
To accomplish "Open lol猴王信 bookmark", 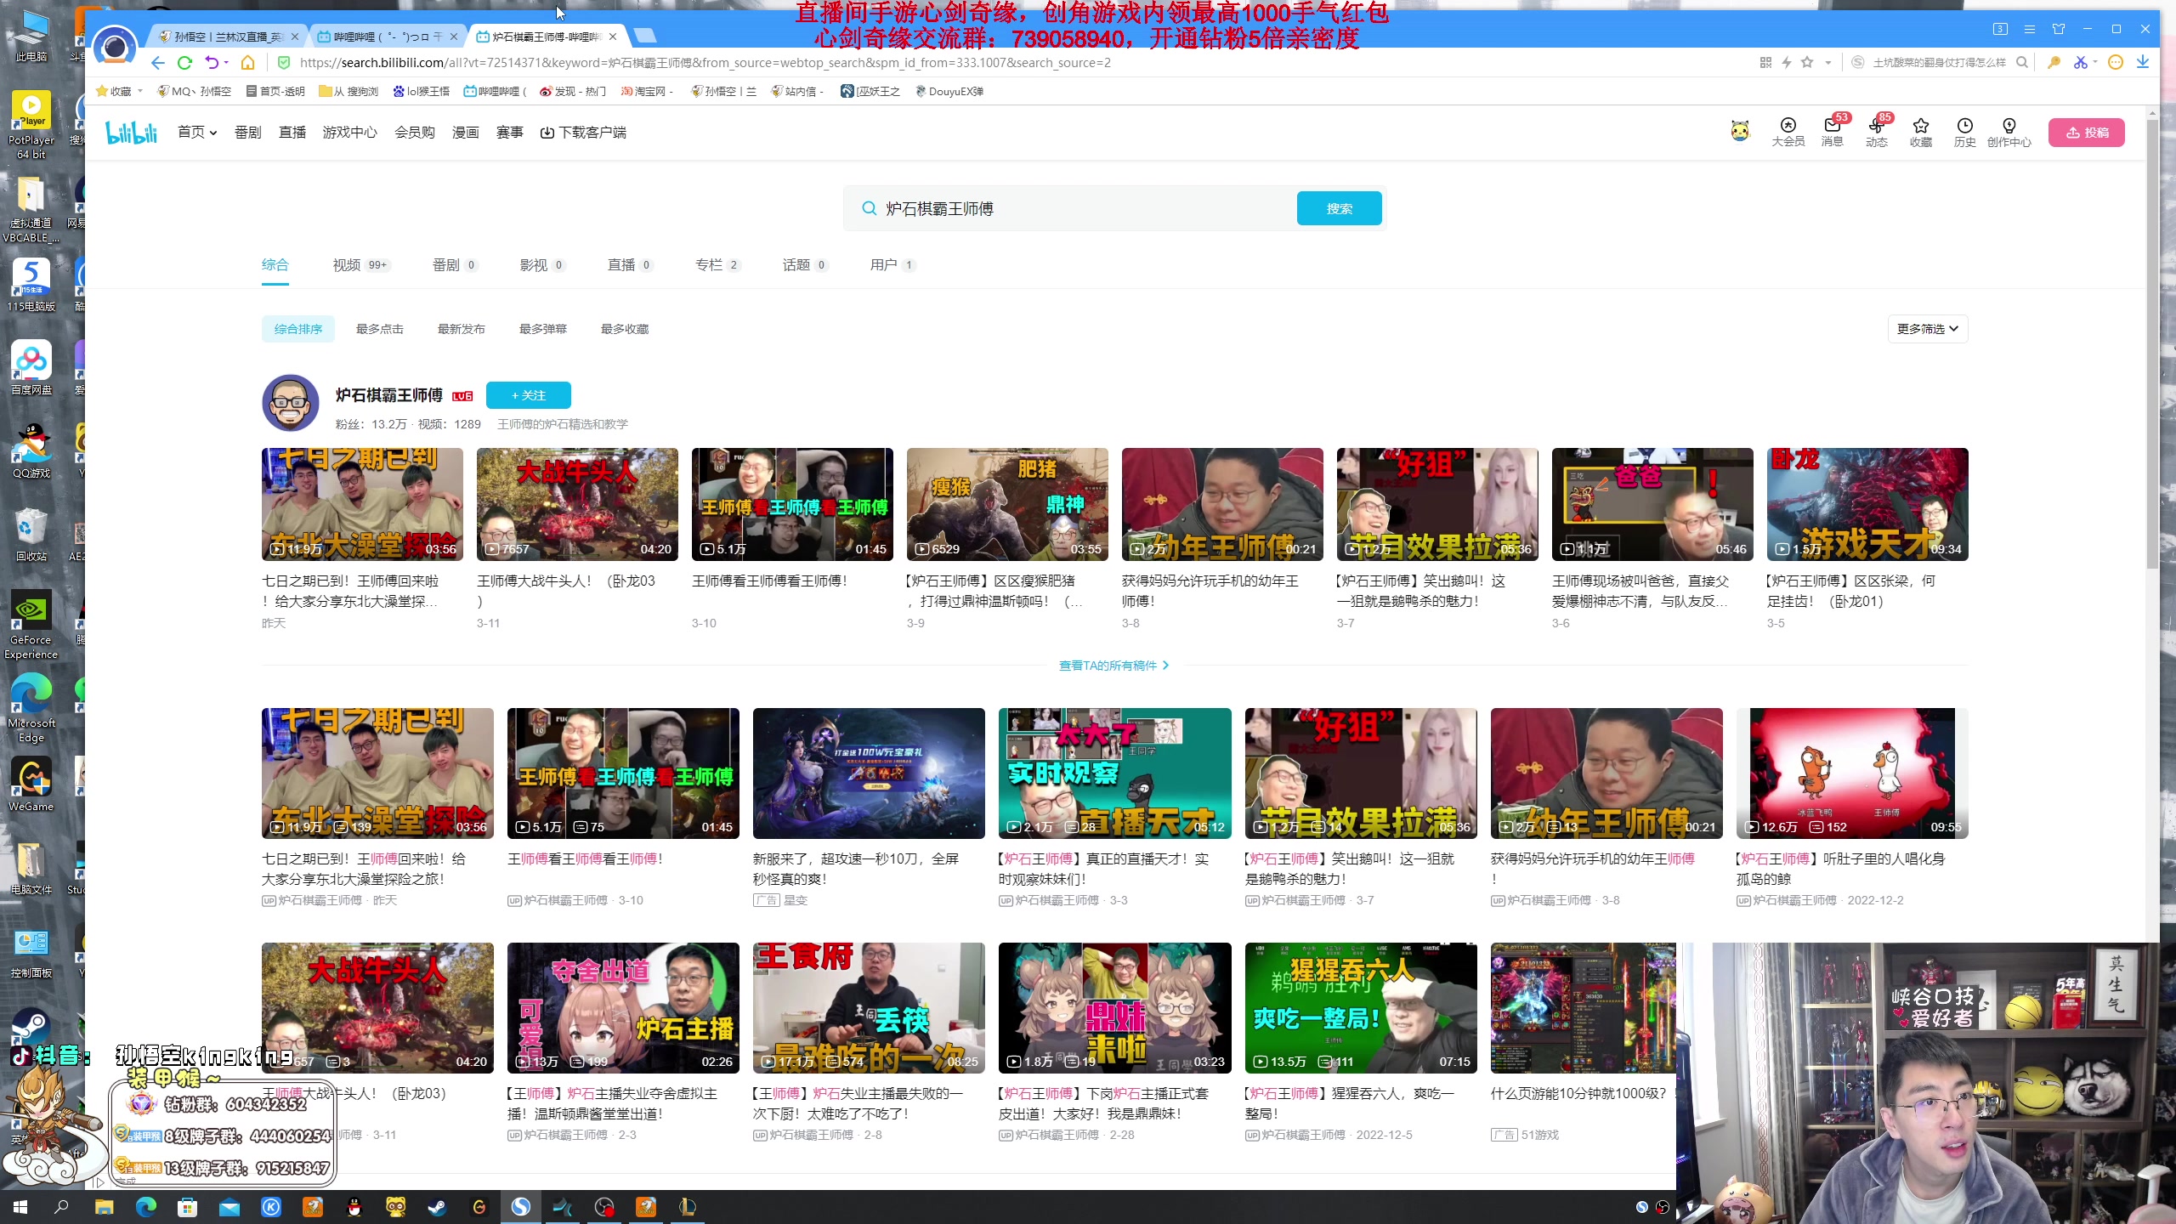I will (421, 91).
